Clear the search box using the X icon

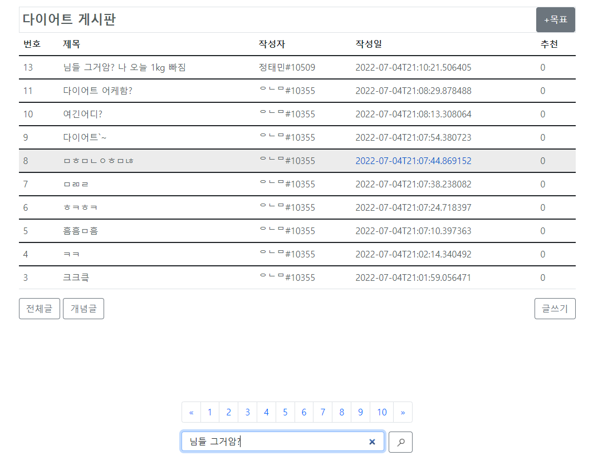372,442
